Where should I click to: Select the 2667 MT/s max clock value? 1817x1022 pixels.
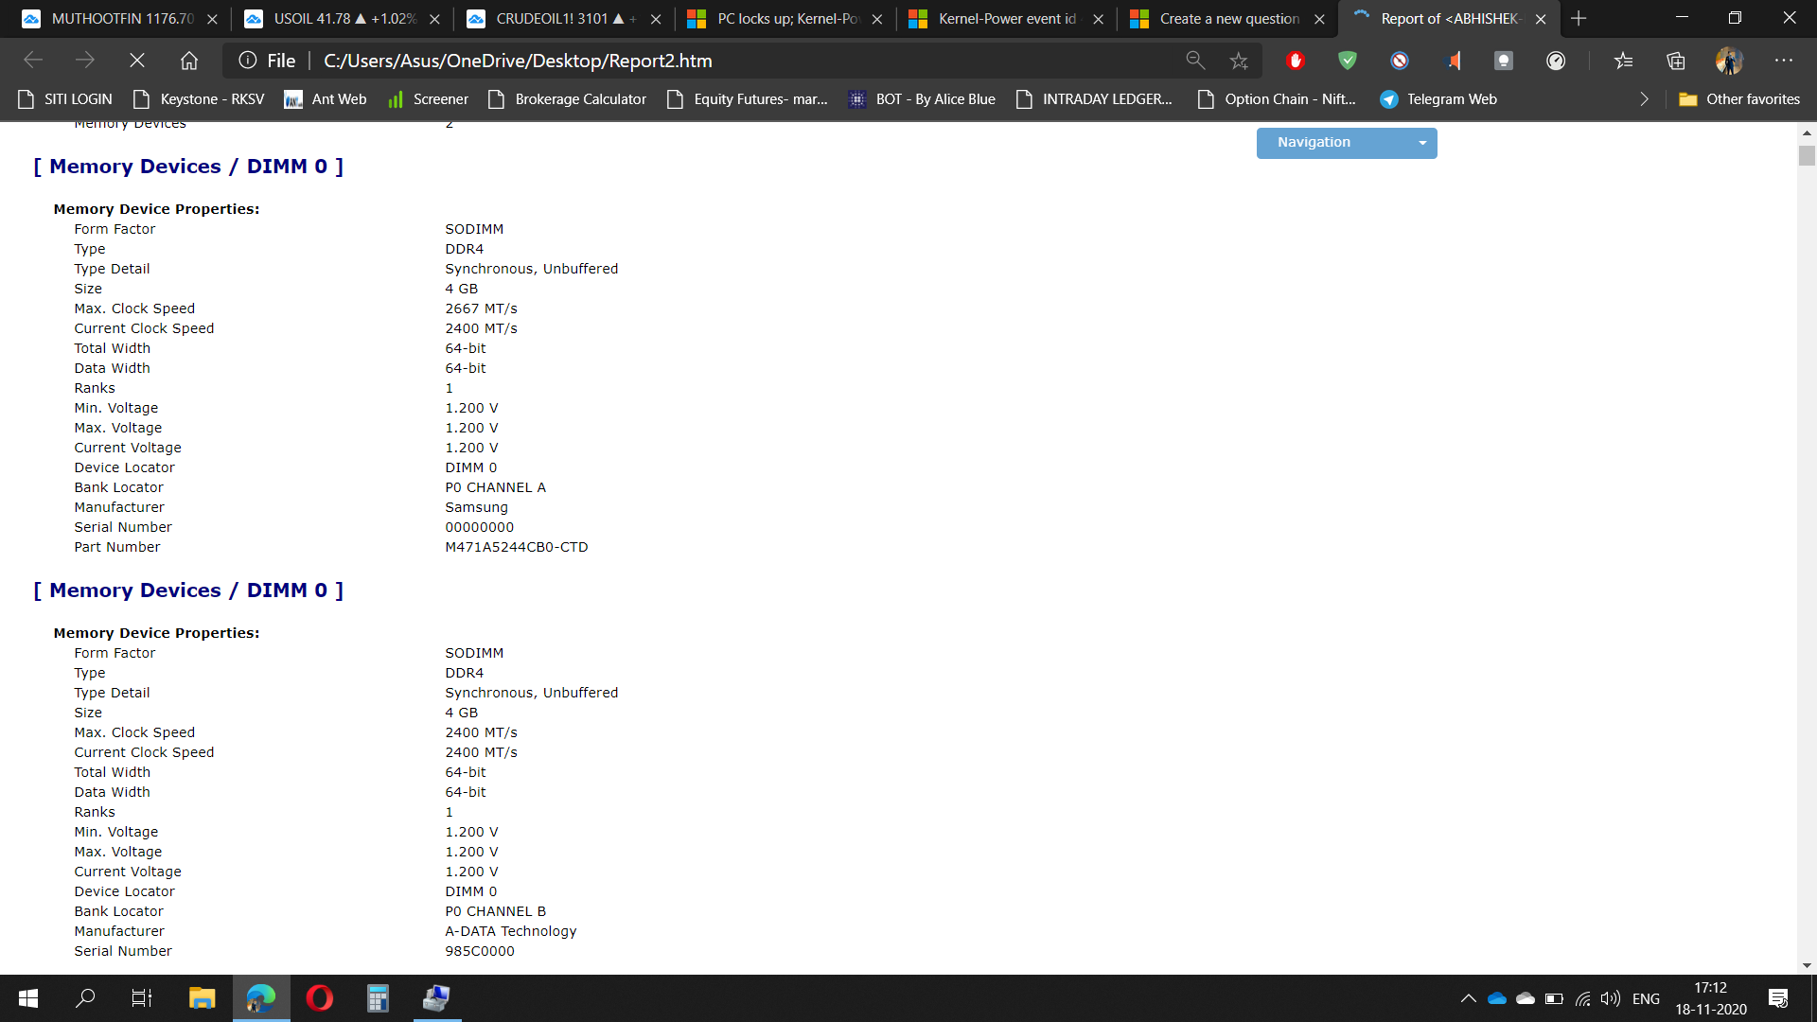pyautogui.click(x=481, y=308)
